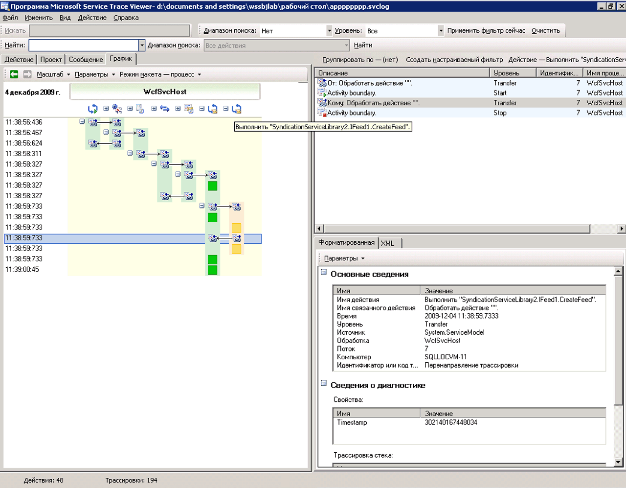Image resolution: width=626 pixels, height=488 pixels.
Task: Open the 'Масштаб' dropdown
Action: click(x=54, y=74)
